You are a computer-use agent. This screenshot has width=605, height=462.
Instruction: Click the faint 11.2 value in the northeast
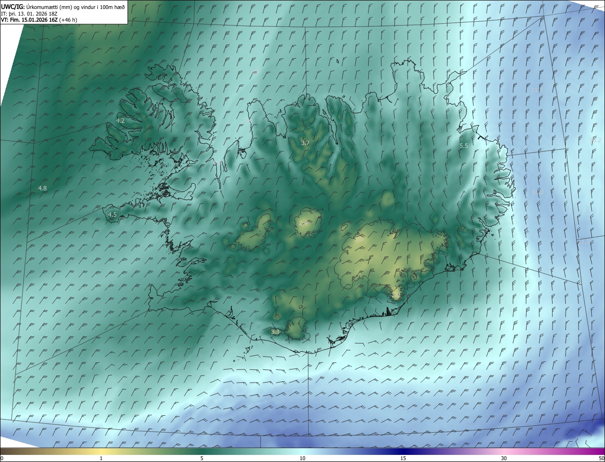[x=536, y=90]
